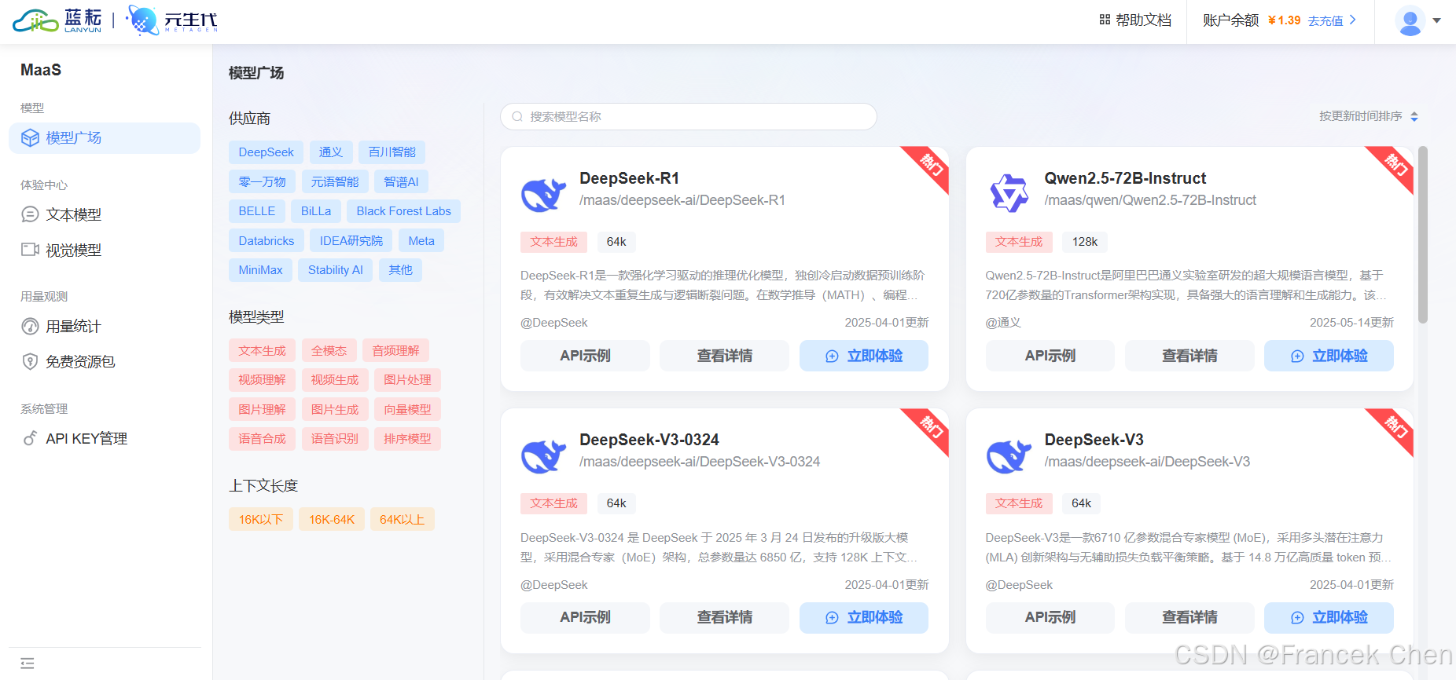
Task: Select 全模态 model type filter
Action: (x=329, y=351)
